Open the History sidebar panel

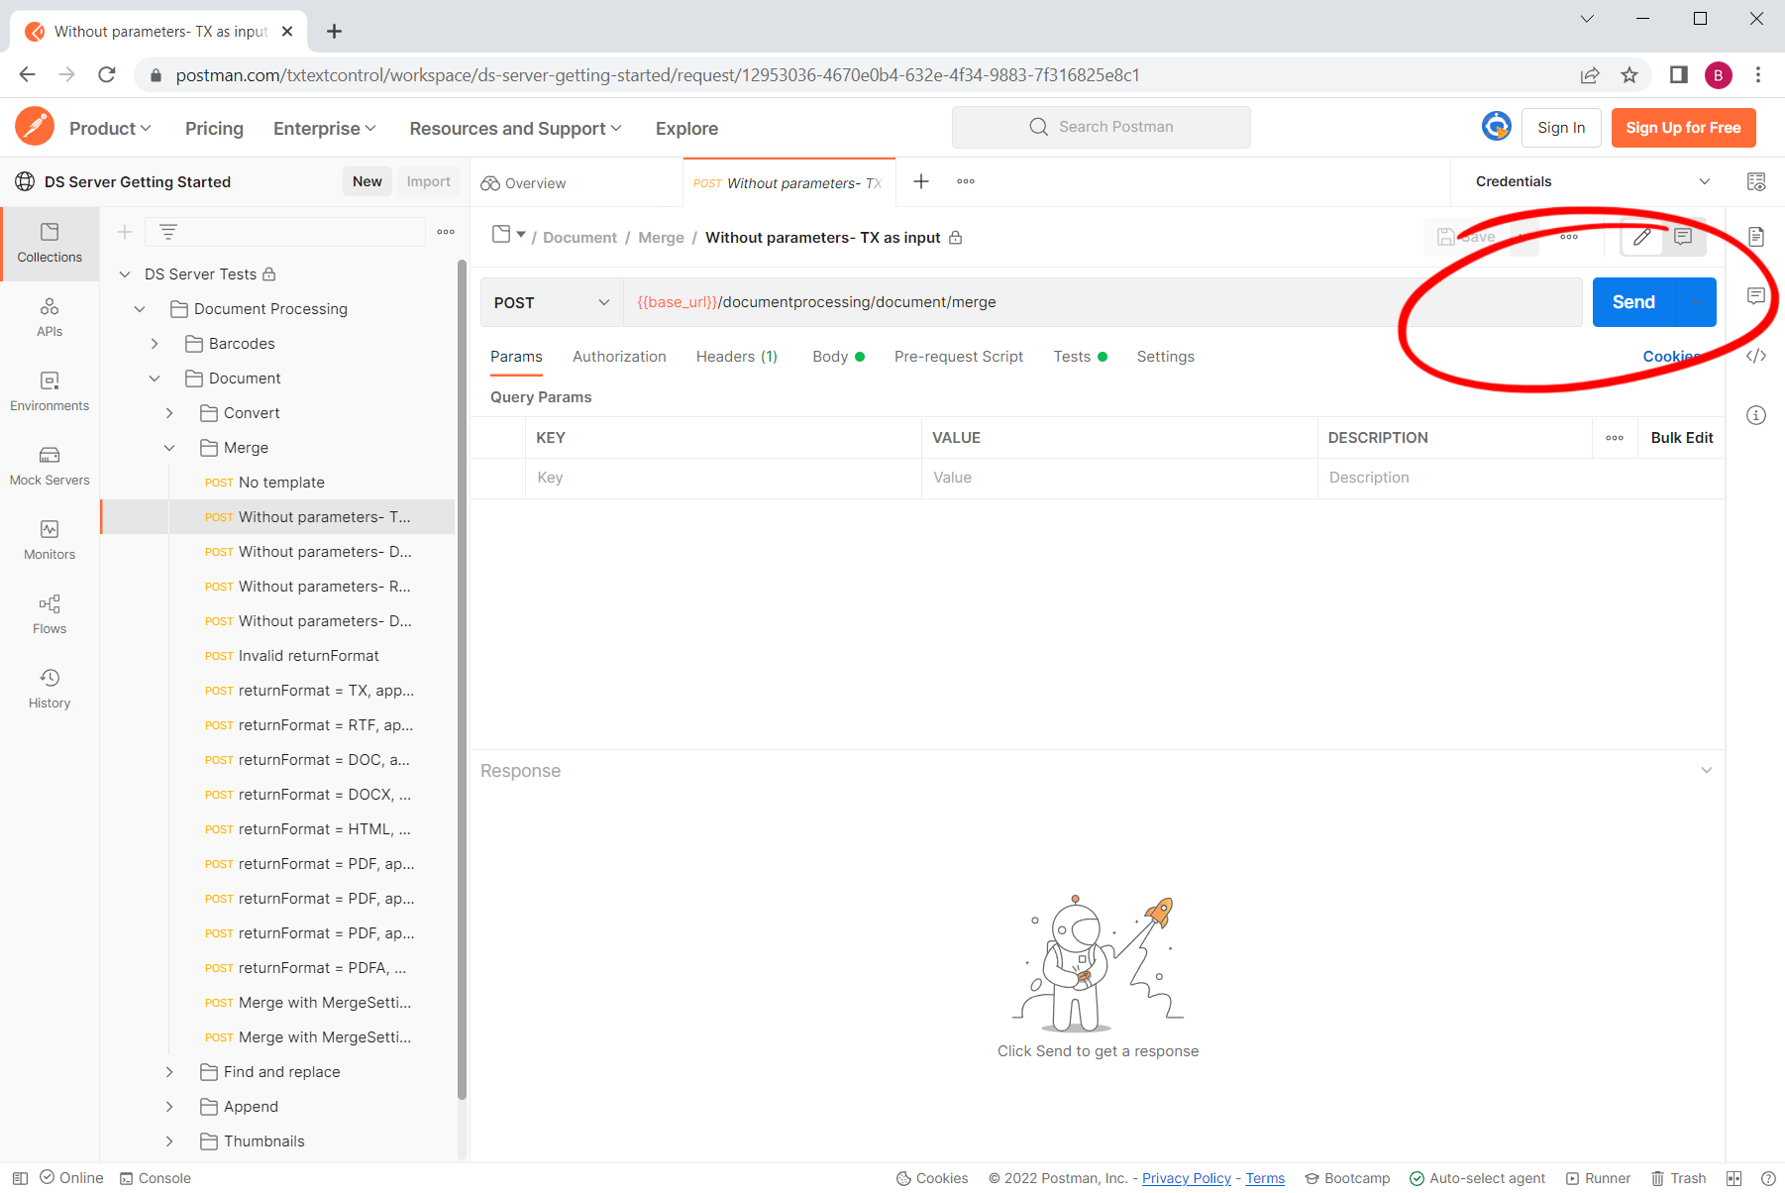click(x=50, y=690)
